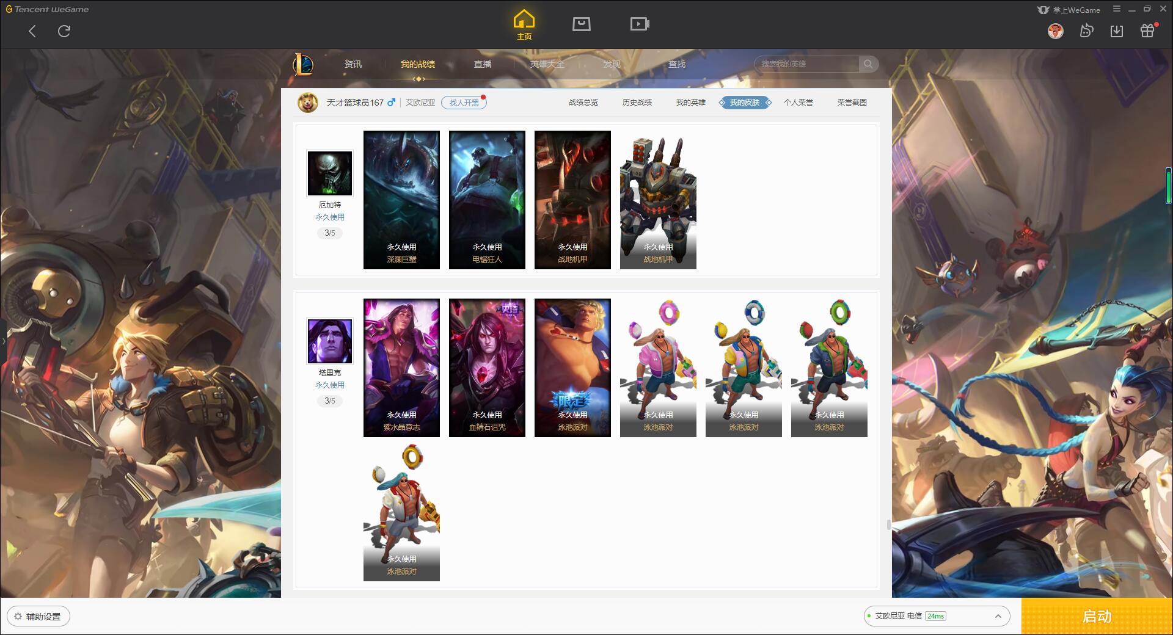Expand the left edge sidebar arrow
Screen dimensions: 1173x635
point(3,341)
